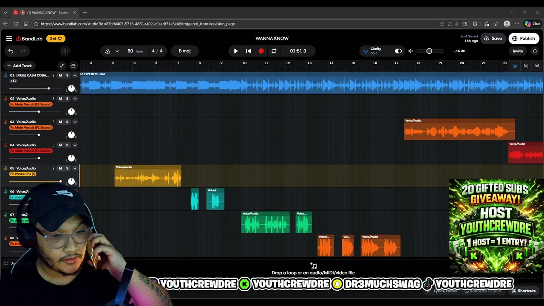Click the microphone icon on track 03
The height and width of the screenshot is (306, 544).
[6, 122]
